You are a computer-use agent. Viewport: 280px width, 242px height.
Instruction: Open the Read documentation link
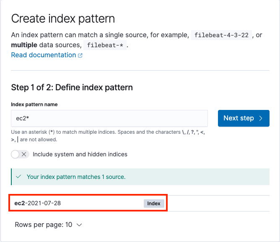[x=44, y=55]
